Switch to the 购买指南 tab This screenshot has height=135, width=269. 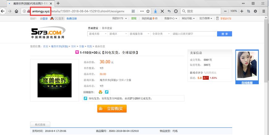(40, 124)
